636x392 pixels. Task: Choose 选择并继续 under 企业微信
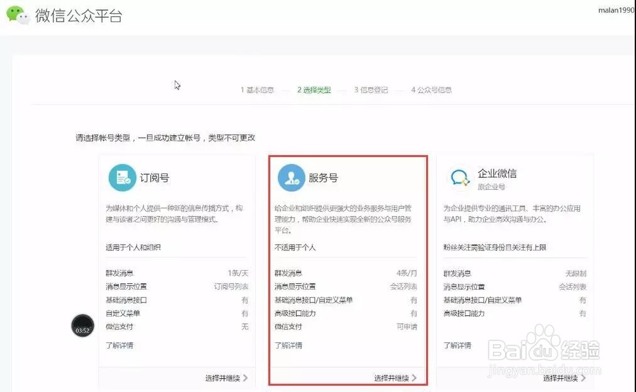[x=560, y=378]
